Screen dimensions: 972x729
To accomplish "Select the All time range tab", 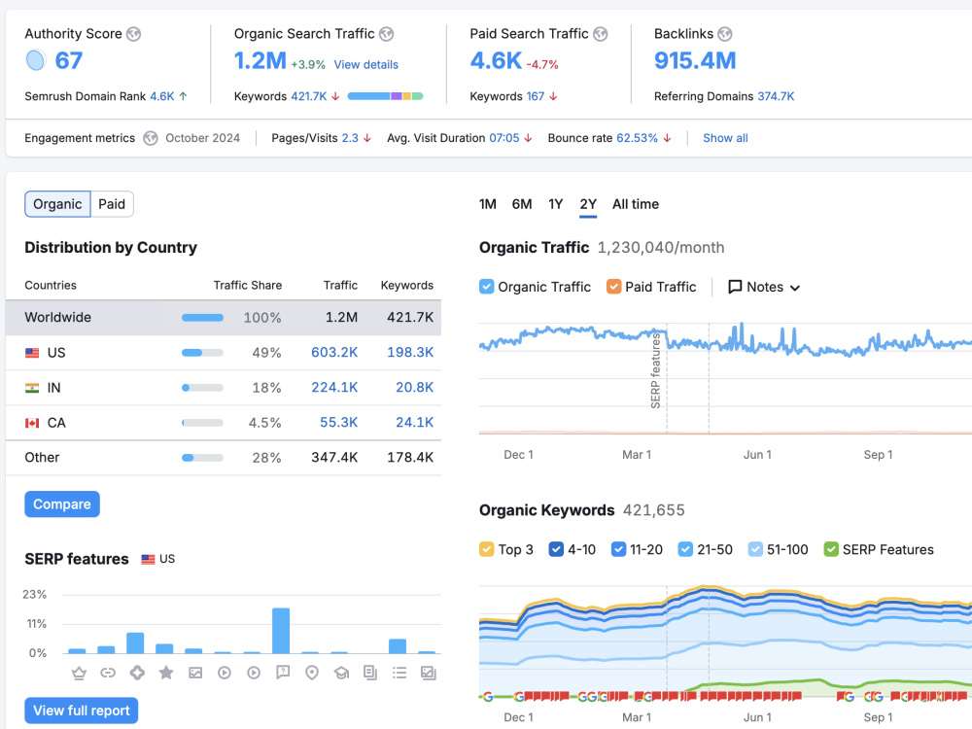I will click(x=636, y=204).
